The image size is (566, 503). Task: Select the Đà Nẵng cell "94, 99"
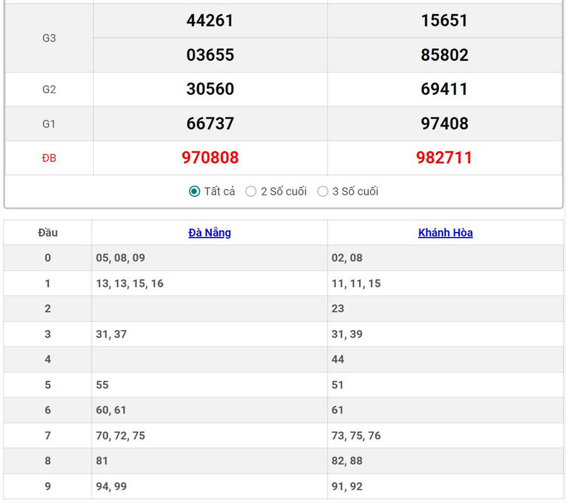[111, 486]
